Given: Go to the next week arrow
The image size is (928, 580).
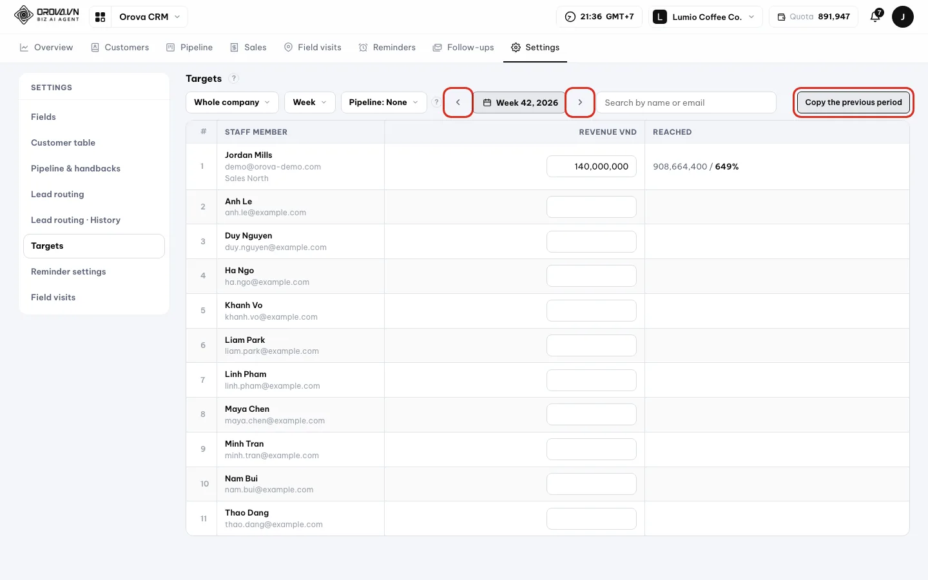Looking at the screenshot, I should 580,102.
